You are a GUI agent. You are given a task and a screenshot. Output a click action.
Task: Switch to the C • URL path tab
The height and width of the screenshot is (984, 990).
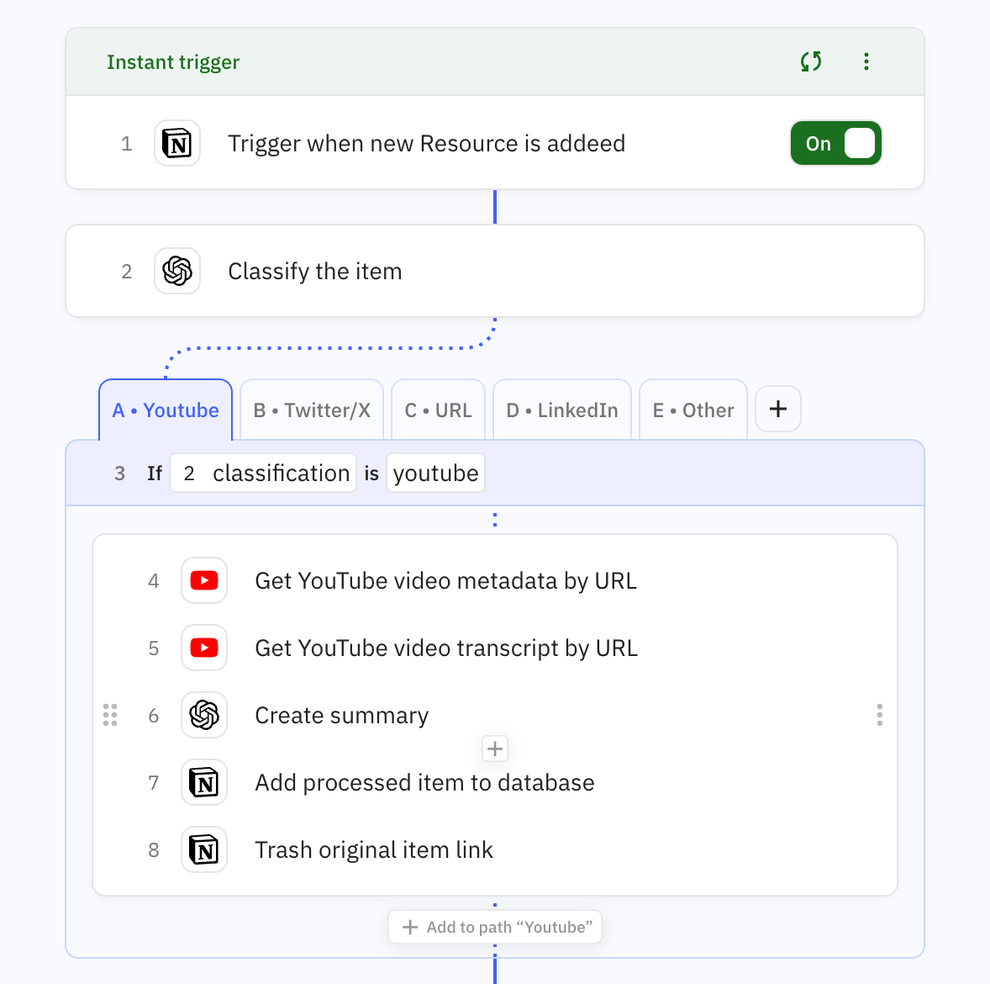[x=438, y=410]
